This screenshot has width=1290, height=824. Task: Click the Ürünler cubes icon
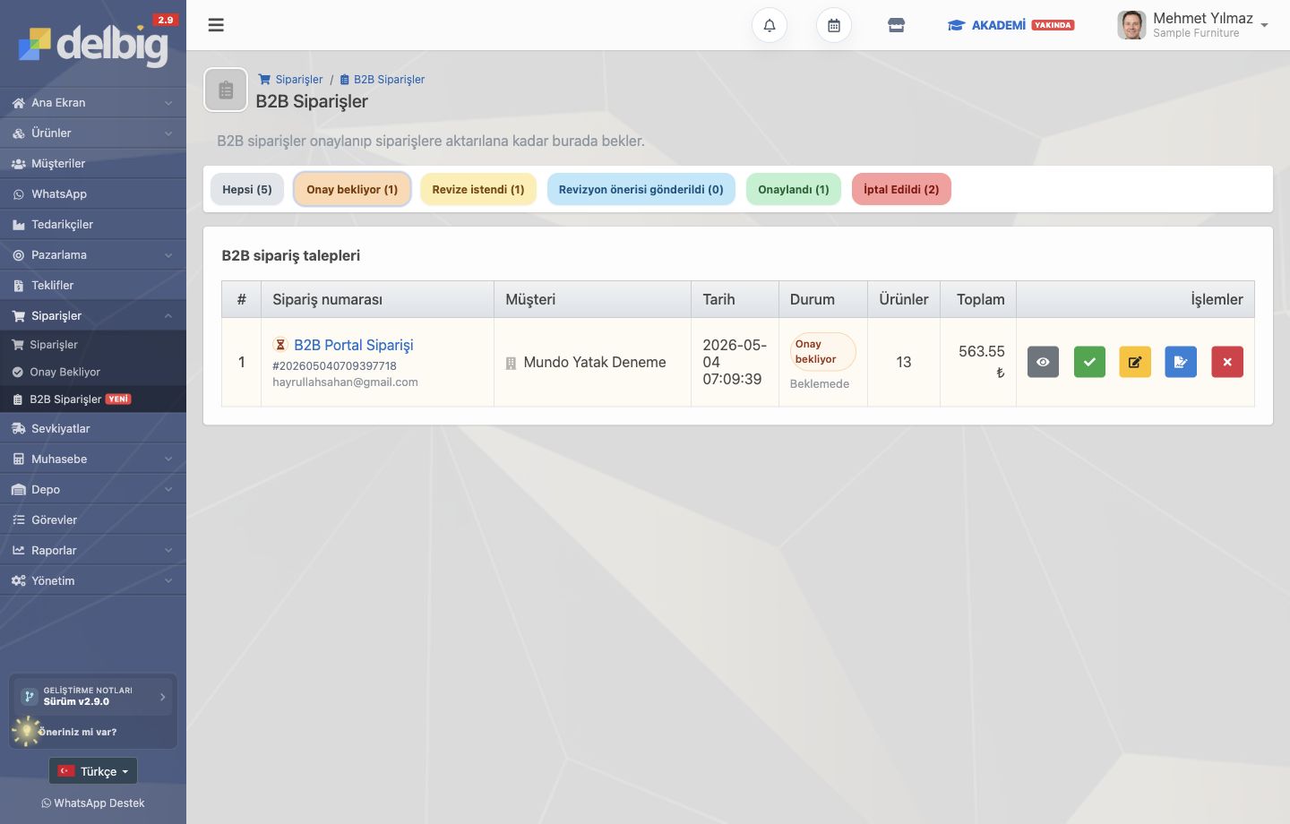pyautogui.click(x=18, y=133)
